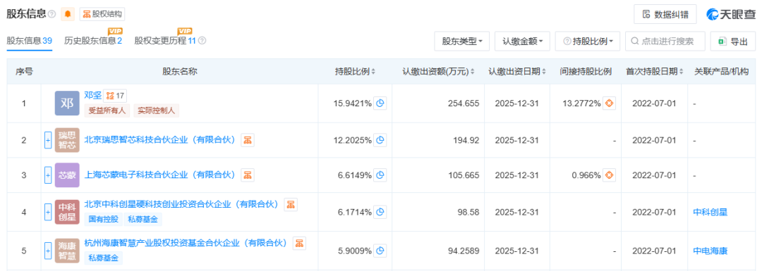Open 上海芯蒙电子科技合伙企业 link

tap(160, 175)
